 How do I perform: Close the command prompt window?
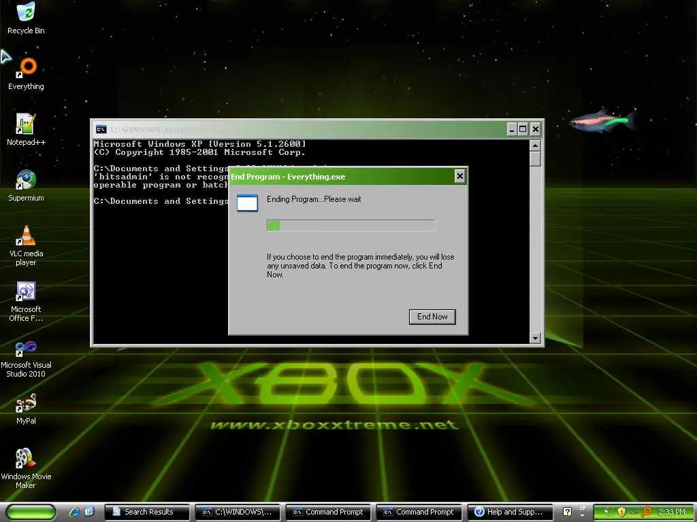point(536,129)
